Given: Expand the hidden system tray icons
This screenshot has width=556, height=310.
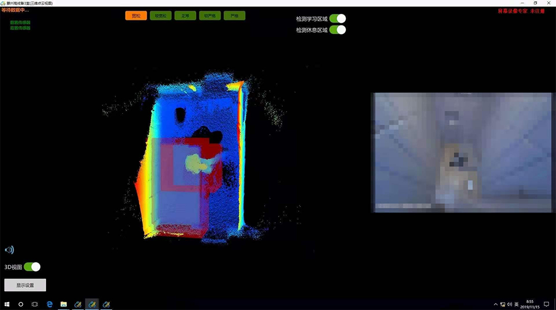Looking at the screenshot, I should [x=495, y=304].
